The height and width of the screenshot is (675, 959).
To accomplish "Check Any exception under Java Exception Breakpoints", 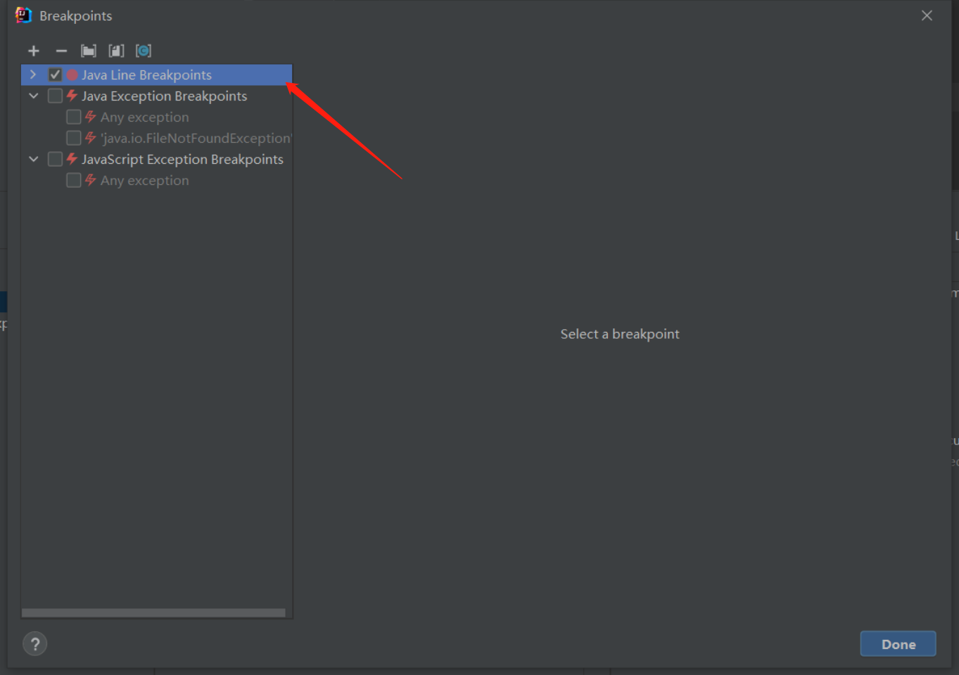I will pyautogui.click(x=73, y=117).
